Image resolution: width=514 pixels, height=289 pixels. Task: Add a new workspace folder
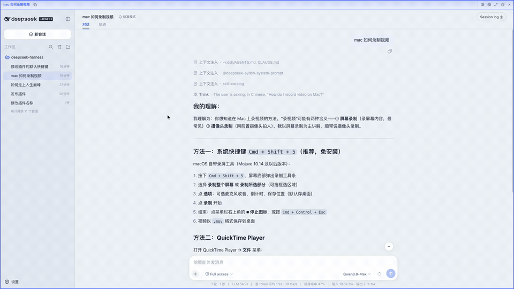click(68, 47)
